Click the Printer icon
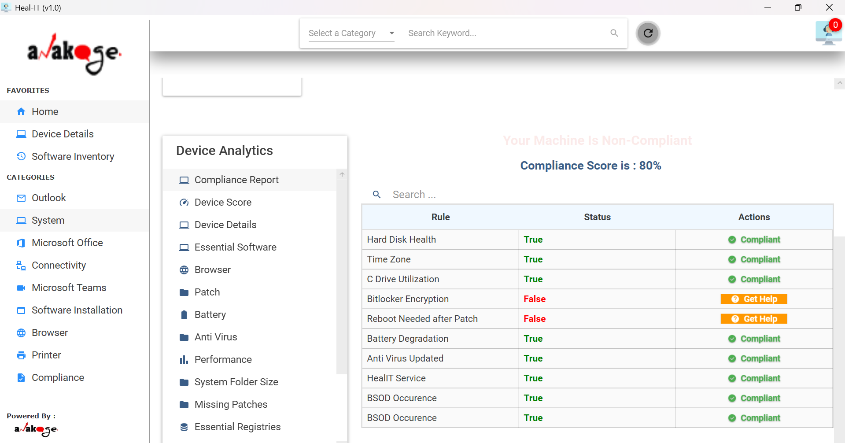This screenshot has height=443, width=845. click(x=21, y=355)
